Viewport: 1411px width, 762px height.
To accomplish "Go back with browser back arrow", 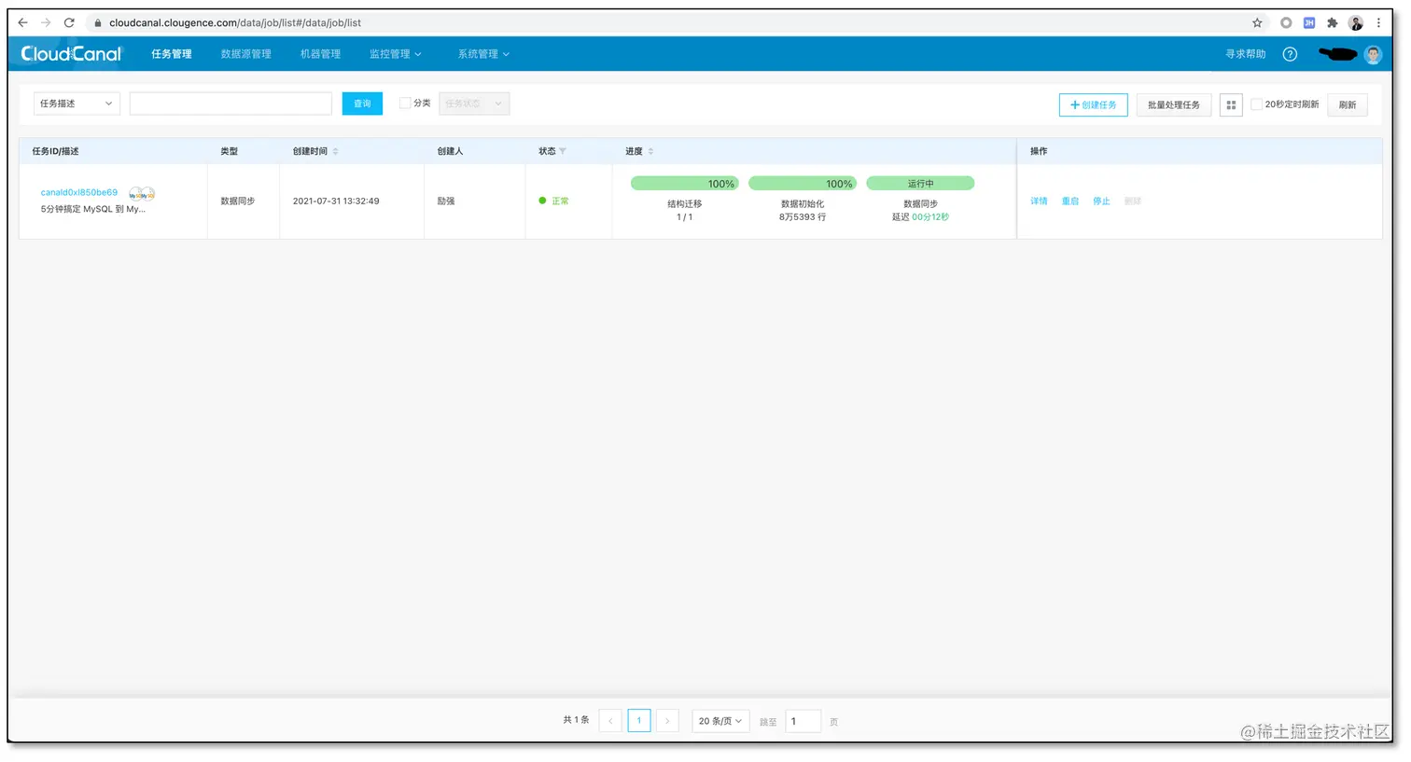I will click(x=22, y=22).
